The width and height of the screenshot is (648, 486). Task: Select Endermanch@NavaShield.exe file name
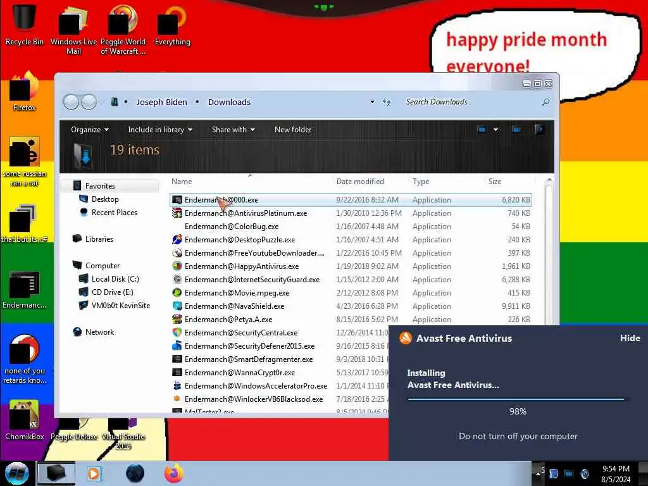click(x=234, y=306)
